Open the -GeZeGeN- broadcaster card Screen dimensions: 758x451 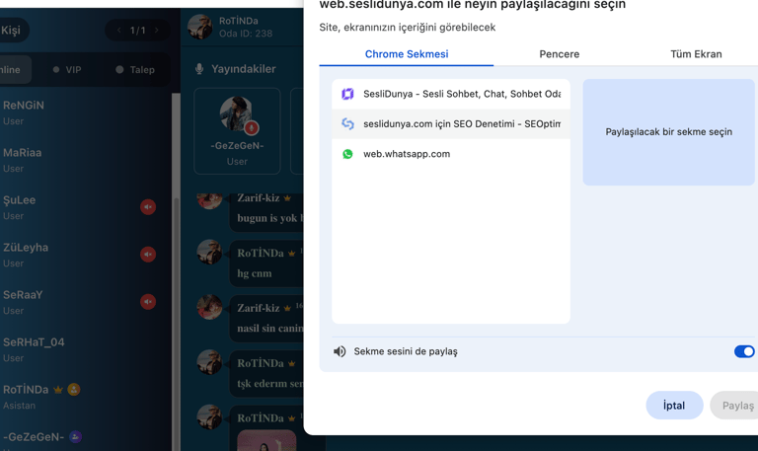click(x=237, y=131)
